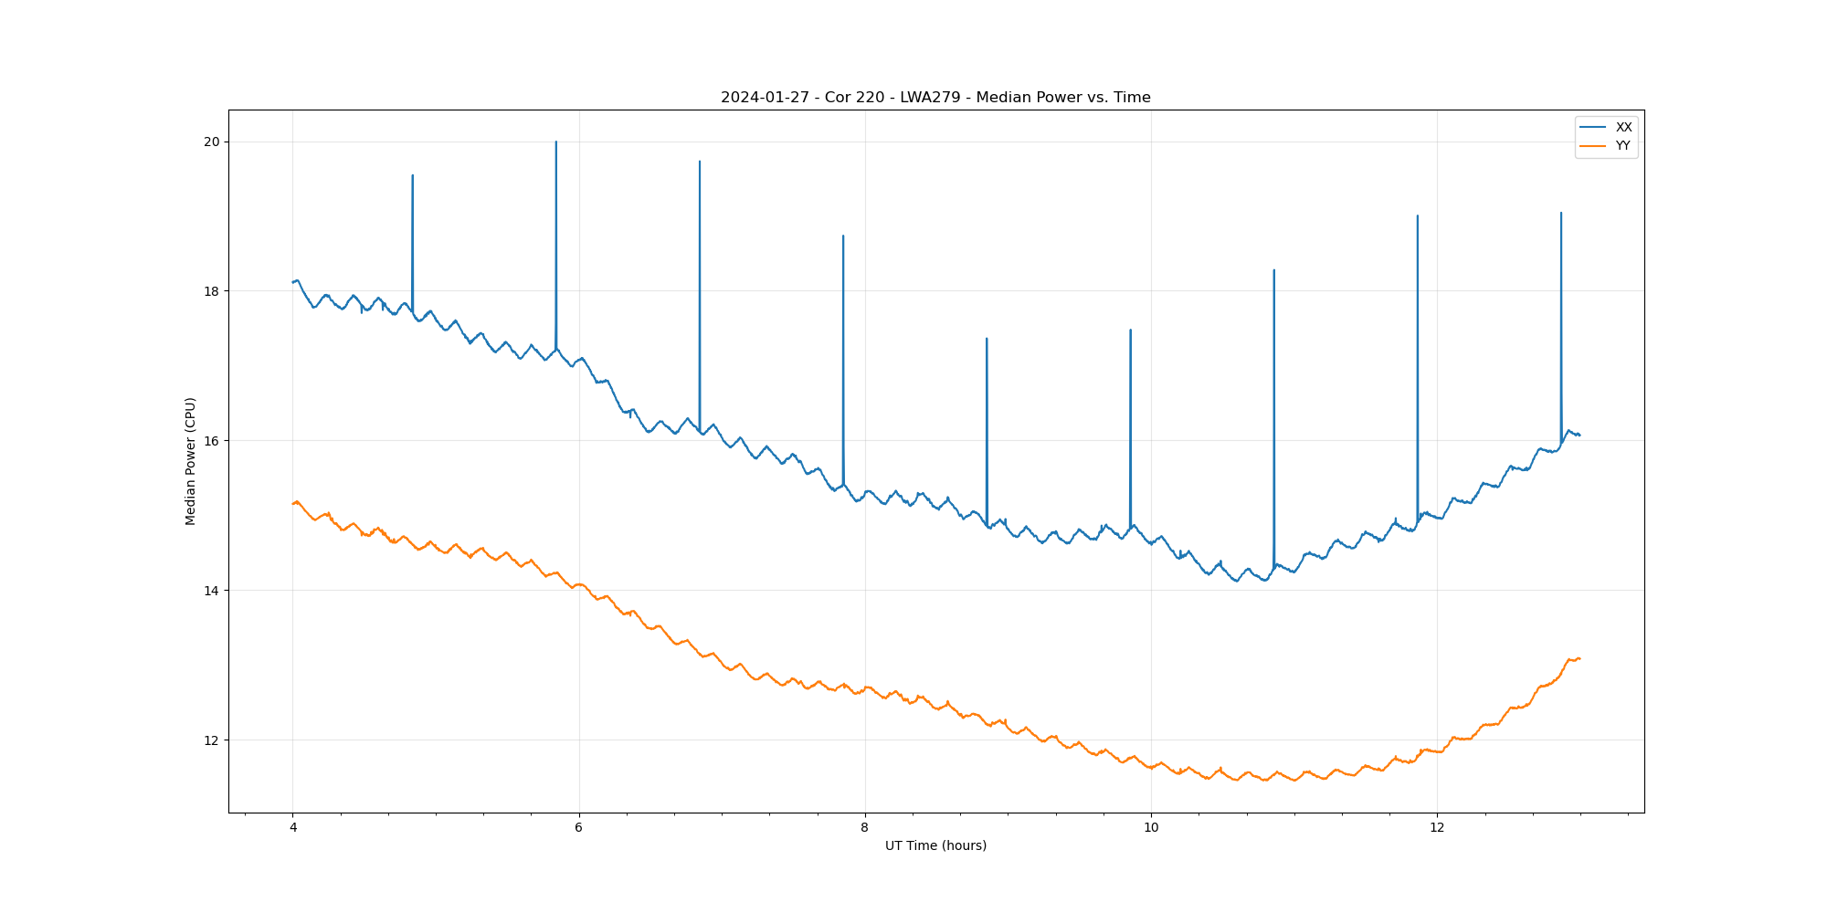Click the x-axis tick label 6

coord(578,828)
